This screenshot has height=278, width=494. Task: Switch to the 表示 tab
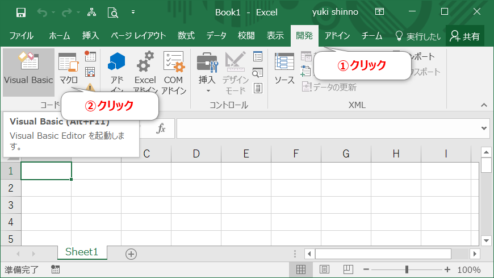coord(275,36)
